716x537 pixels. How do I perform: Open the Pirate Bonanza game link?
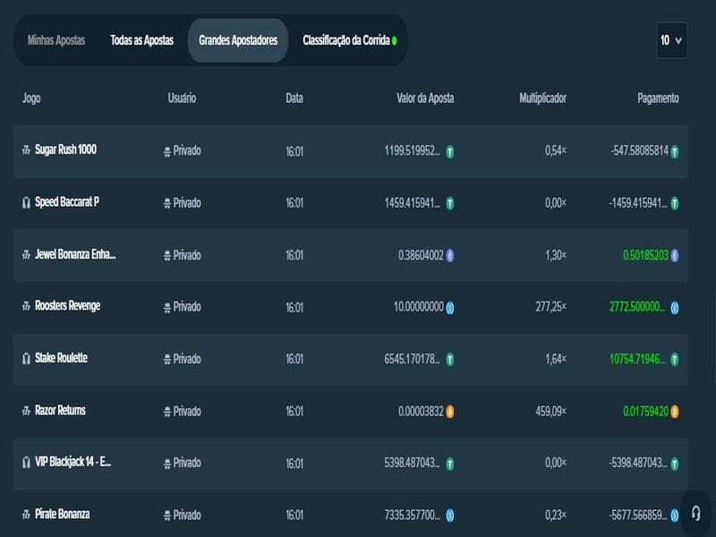click(x=62, y=514)
